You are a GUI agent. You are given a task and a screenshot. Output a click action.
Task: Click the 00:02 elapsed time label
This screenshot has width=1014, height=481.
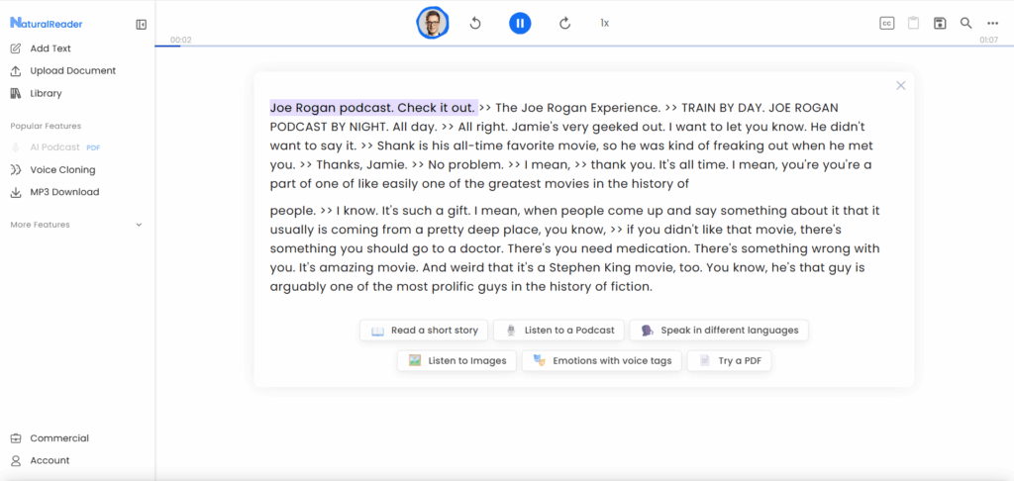pyautogui.click(x=181, y=40)
